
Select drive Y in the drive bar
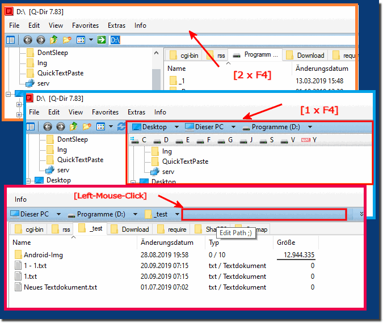pos(309,140)
